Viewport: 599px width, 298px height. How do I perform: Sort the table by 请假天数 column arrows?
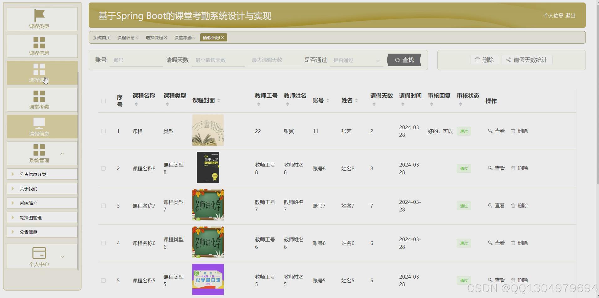373,104
